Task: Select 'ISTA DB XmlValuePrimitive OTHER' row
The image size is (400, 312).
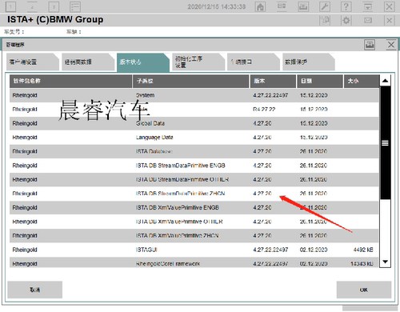Action: 194,222
